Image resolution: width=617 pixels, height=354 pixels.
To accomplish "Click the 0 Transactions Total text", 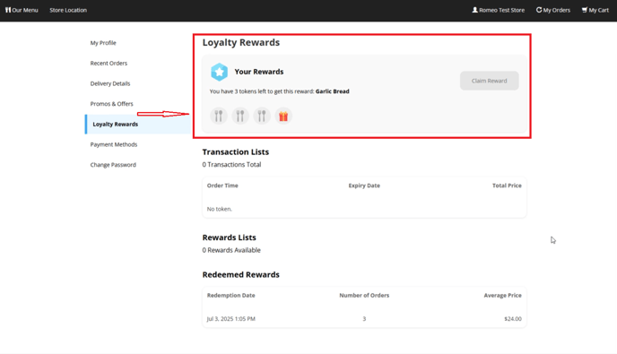I will 231,164.
